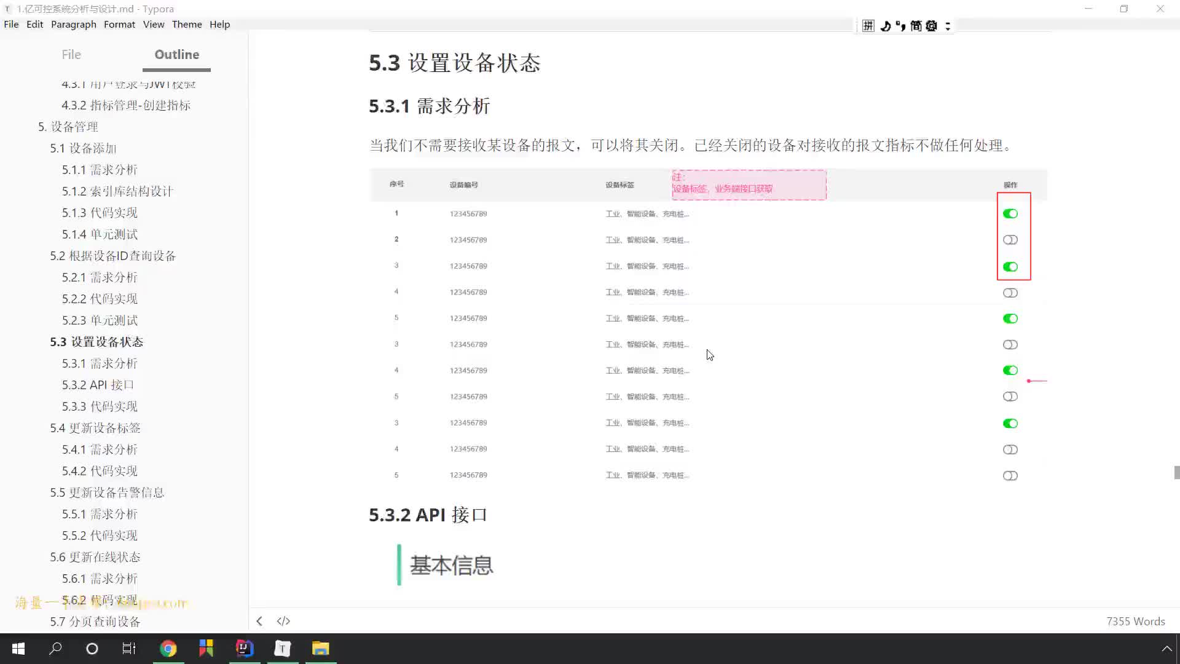Click the 7355 Words counter
1180x664 pixels.
tap(1136, 621)
